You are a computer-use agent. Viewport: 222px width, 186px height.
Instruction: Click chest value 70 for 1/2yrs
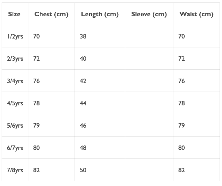coord(36,36)
